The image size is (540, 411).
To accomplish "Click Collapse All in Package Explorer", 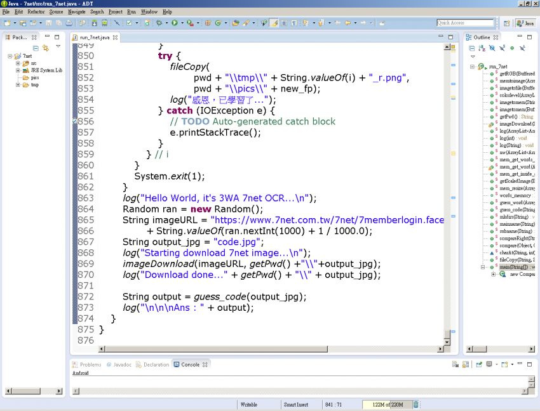I will point(36,48).
